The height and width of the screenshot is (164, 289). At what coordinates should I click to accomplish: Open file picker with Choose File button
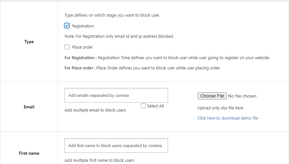coord(212,96)
